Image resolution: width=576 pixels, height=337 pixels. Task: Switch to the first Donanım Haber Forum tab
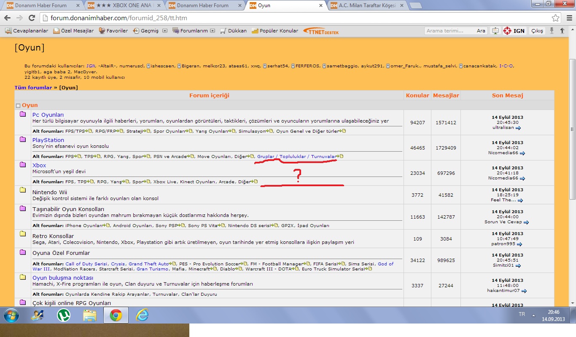click(x=42, y=5)
